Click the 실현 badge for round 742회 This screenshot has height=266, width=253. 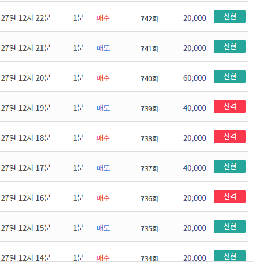[x=229, y=17]
